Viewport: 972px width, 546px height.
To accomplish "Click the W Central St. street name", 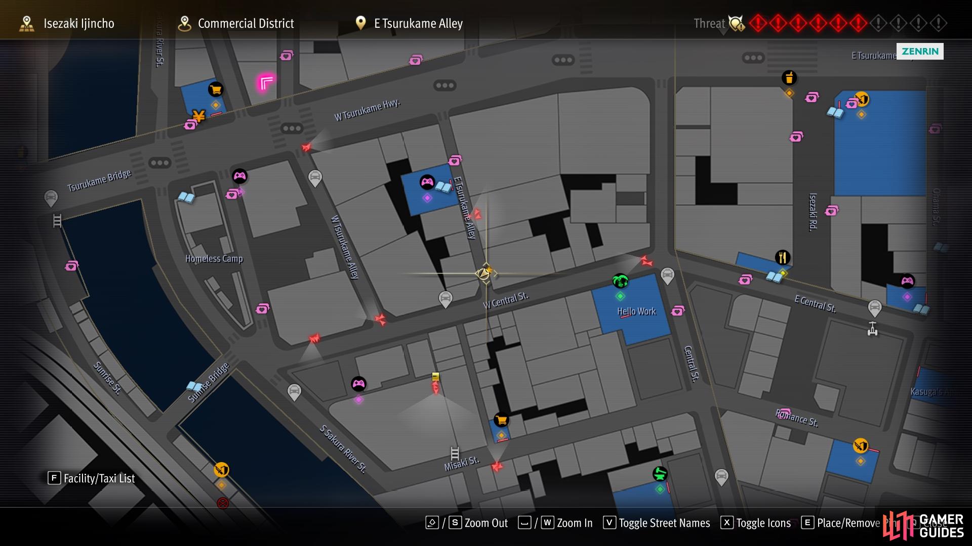I will (506, 300).
